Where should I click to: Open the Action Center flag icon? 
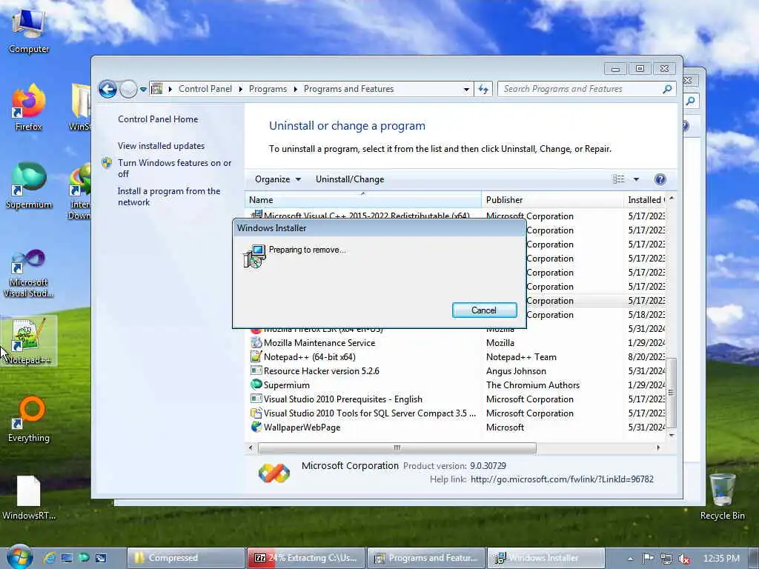click(x=648, y=559)
